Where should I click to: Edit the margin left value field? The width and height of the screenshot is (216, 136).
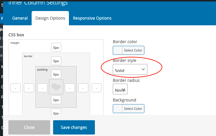point(16,88)
